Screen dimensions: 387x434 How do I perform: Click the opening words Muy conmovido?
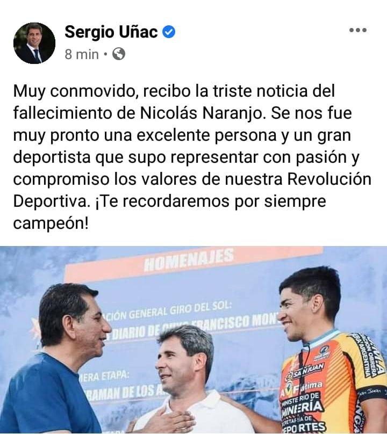(x=76, y=91)
